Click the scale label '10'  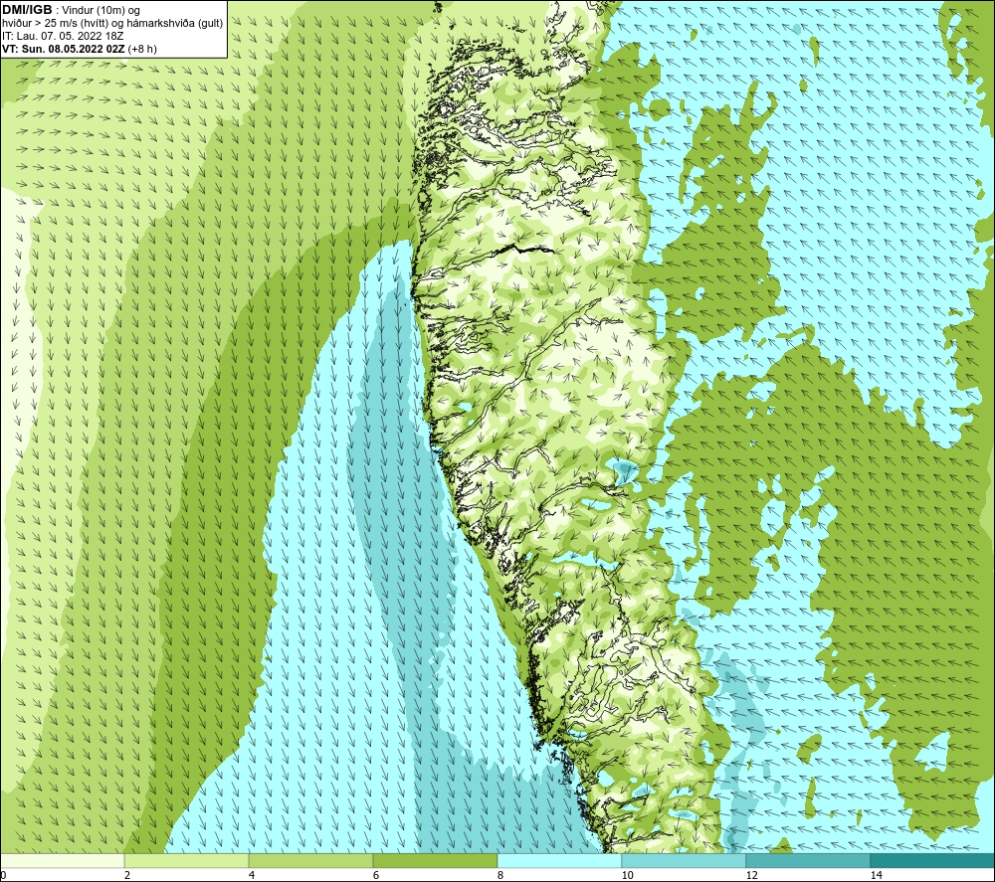click(628, 875)
